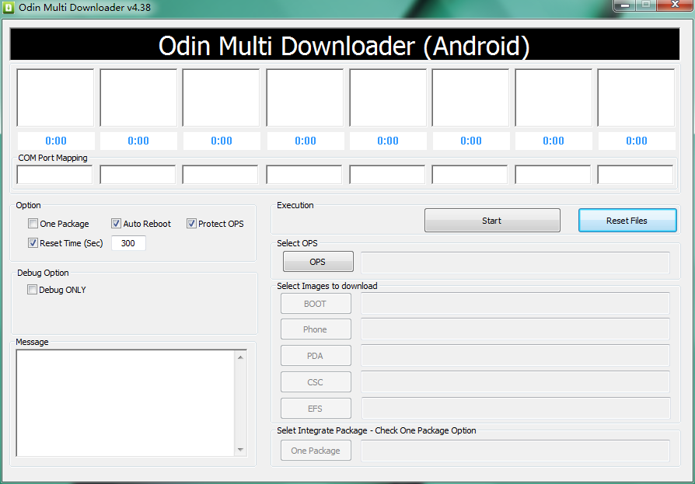Minimize the Odin window
695x484 pixels.
pyautogui.click(x=625, y=5)
